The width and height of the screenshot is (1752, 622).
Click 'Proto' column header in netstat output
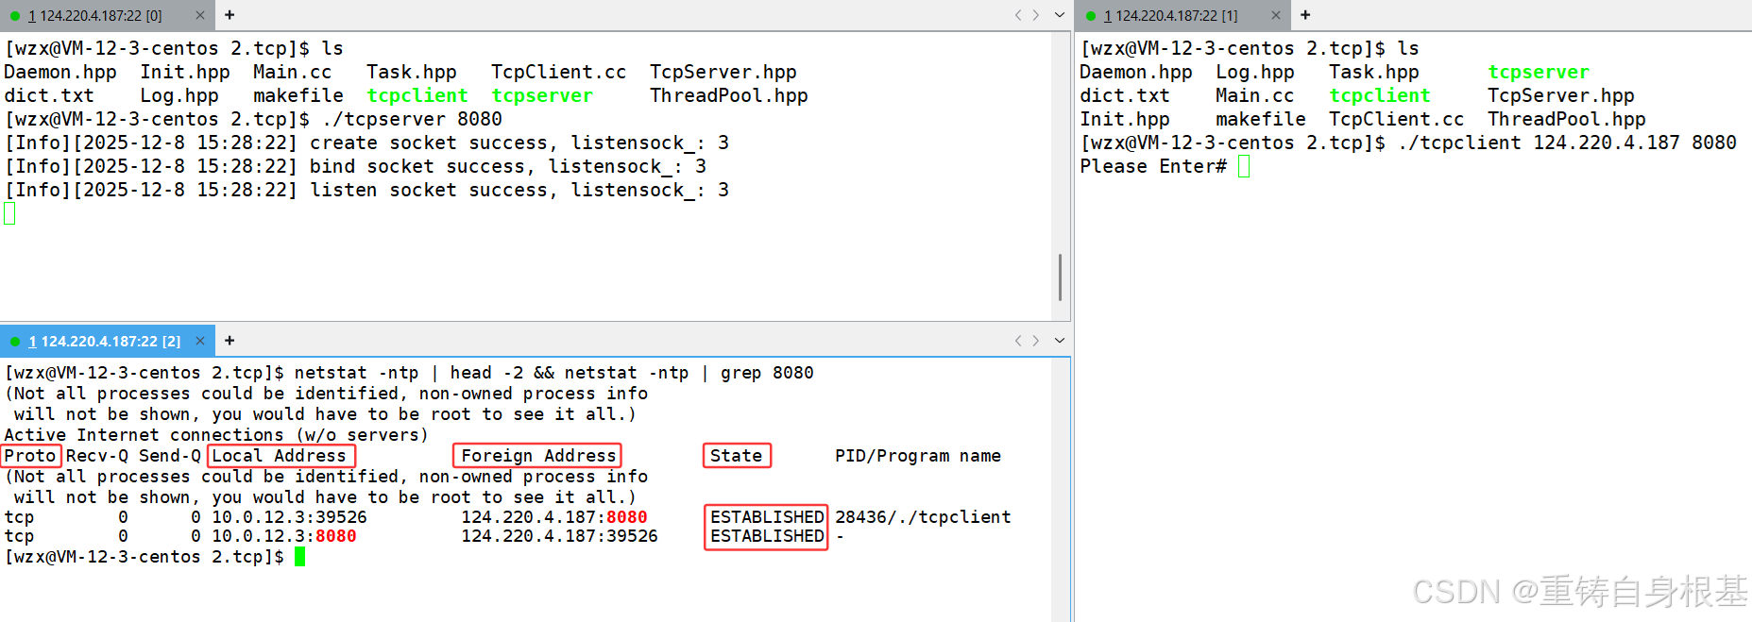30,456
